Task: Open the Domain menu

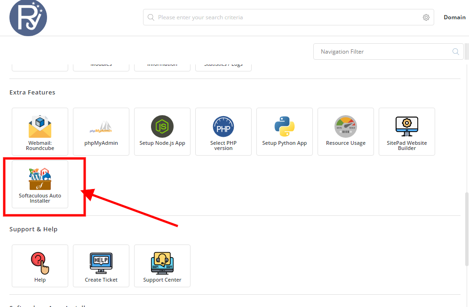Action: (454, 17)
